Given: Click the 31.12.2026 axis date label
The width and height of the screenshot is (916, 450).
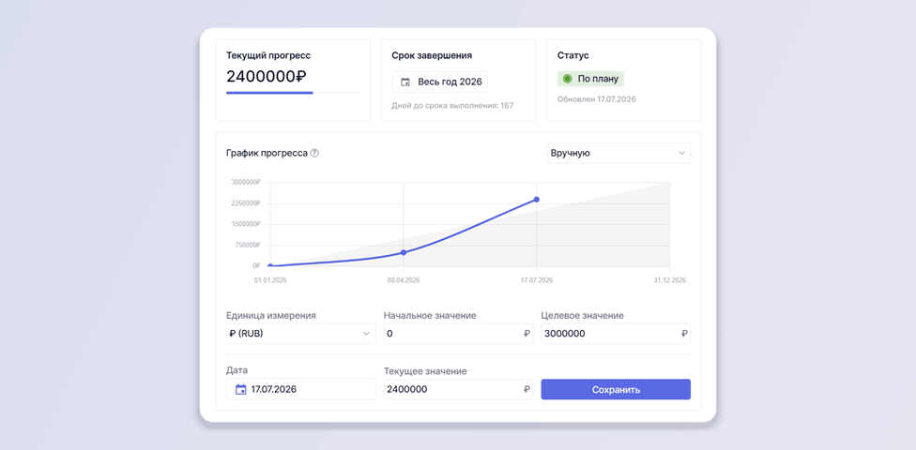Looking at the screenshot, I should click(669, 280).
